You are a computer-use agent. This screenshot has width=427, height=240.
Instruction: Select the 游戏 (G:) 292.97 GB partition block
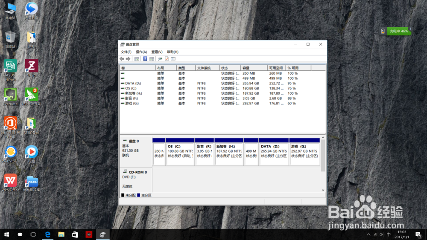(304, 151)
